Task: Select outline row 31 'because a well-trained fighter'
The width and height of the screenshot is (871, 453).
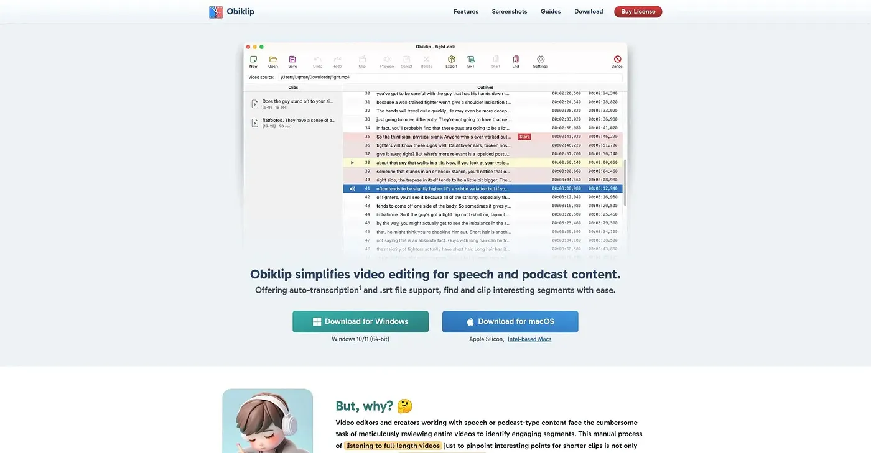Action: pos(484,102)
